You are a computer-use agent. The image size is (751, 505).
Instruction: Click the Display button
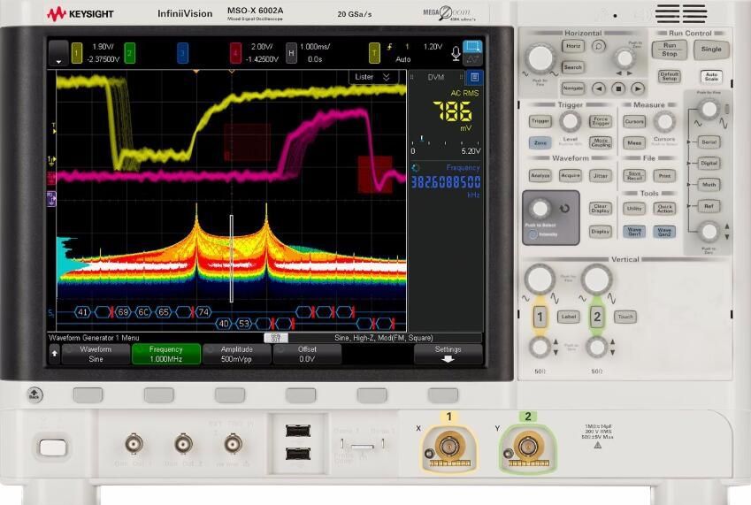(x=601, y=232)
